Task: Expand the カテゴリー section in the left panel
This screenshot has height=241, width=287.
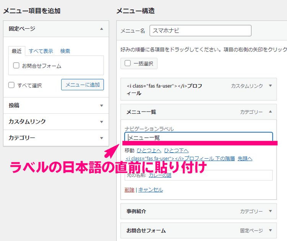Action: (x=101, y=138)
